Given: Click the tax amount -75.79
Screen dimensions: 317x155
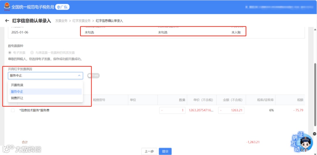Looking at the screenshot, I should (x=298, y=110).
